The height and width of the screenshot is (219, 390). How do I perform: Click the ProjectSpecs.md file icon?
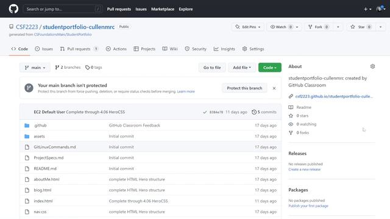tap(27, 158)
